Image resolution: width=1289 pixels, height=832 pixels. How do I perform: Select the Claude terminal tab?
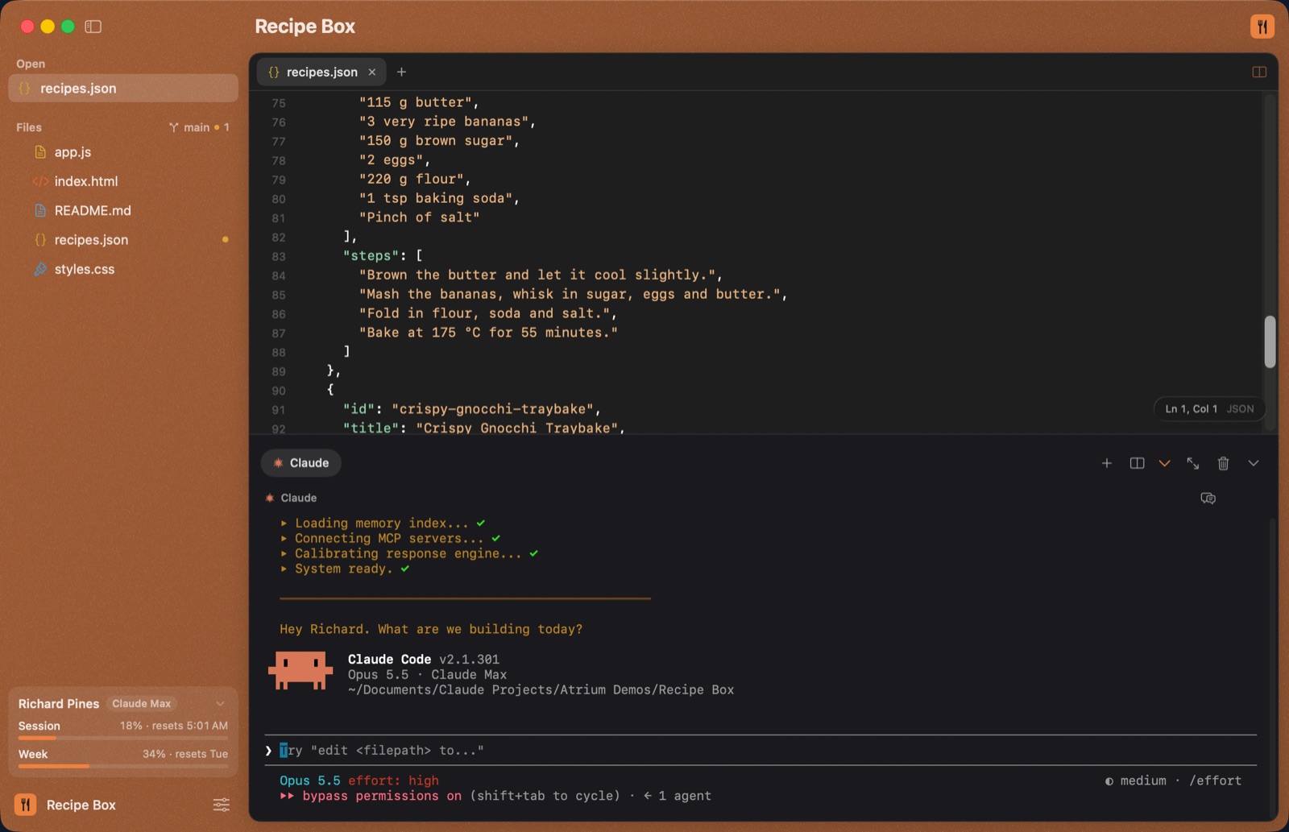301,463
